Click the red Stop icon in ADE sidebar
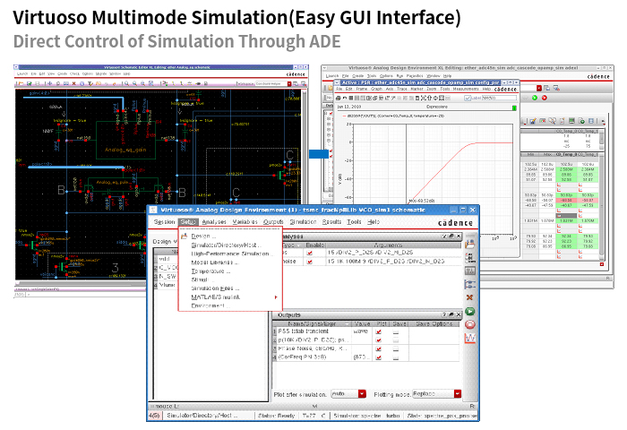 coord(470,324)
